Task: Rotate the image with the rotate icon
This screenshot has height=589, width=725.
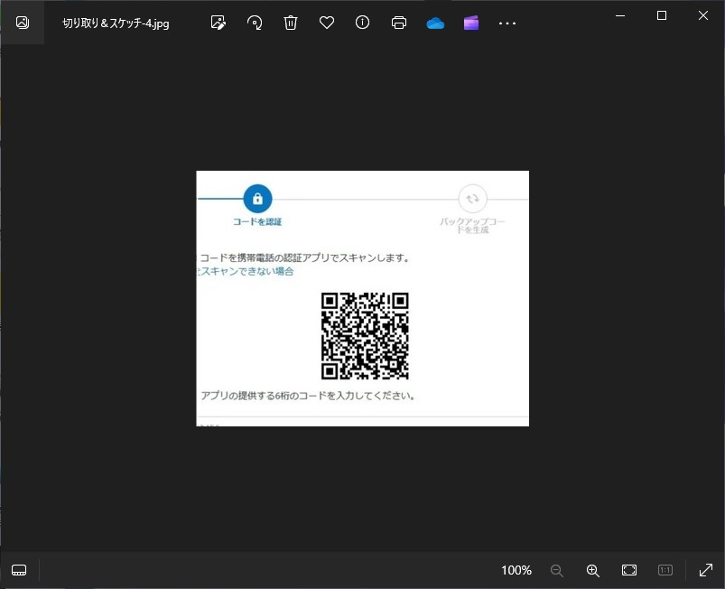Action: pyautogui.click(x=255, y=23)
